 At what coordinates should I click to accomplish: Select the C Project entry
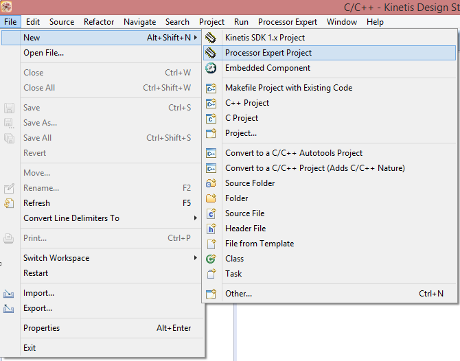(x=330, y=118)
